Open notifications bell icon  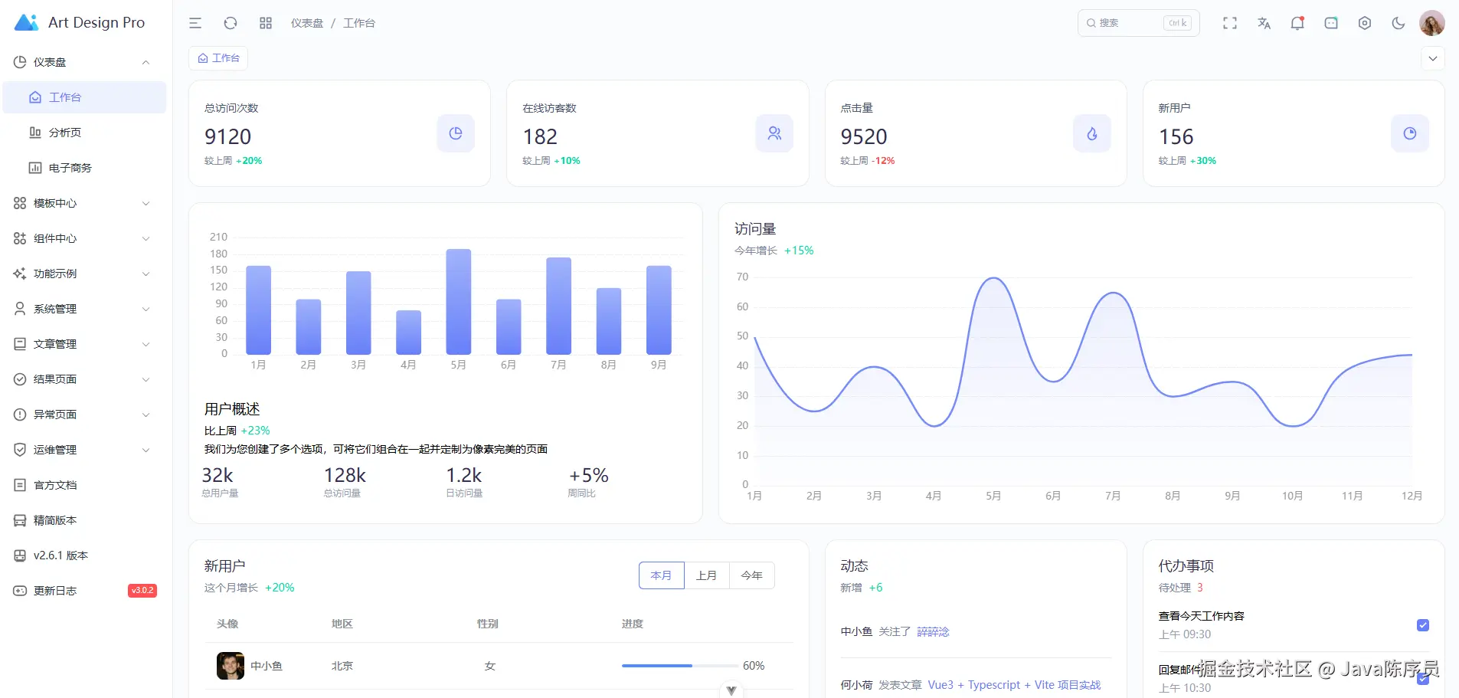coord(1297,23)
